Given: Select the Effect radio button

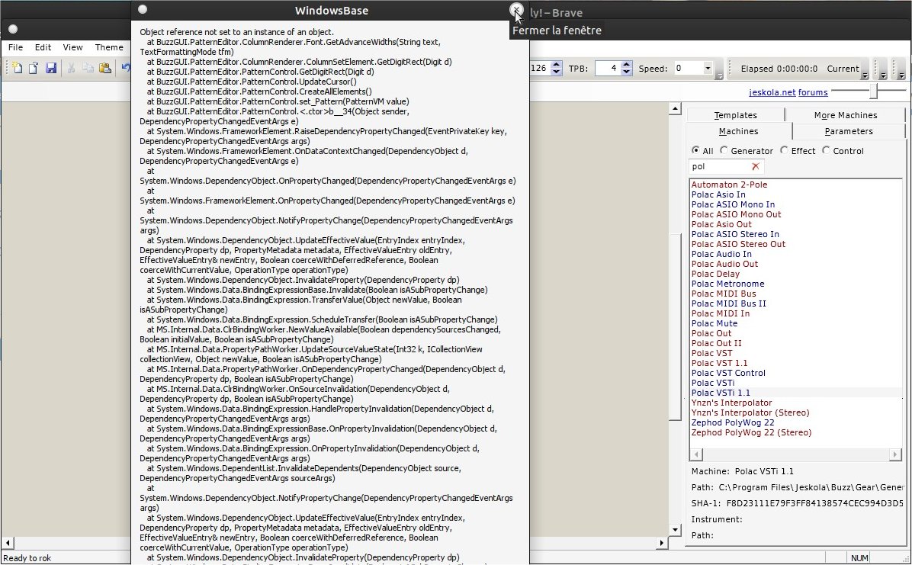Looking at the screenshot, I should (x=785, y=151).
